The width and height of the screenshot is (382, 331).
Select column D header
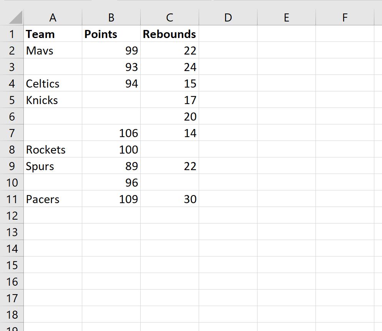tap(228, 18)
